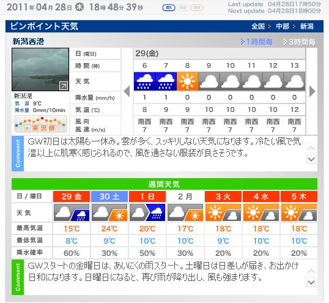
Task: Enlarge the 新潟港 live camera thumbnail
Action: [x=40, y=70]
